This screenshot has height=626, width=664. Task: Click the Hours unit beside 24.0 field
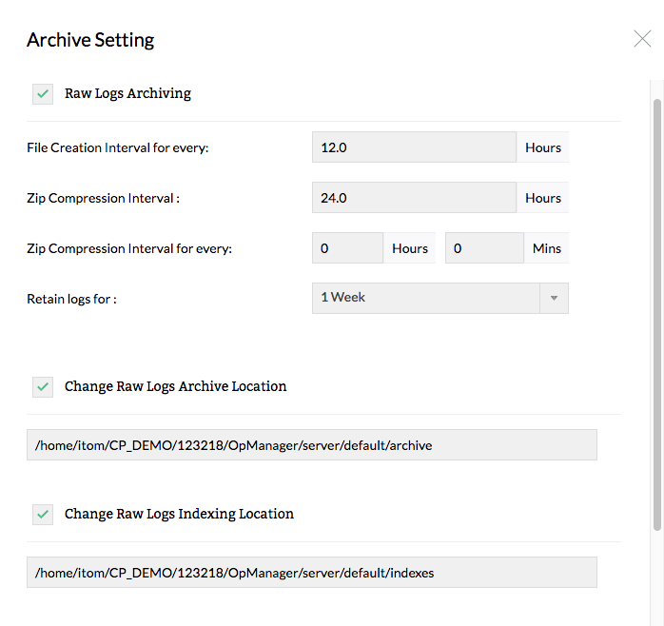pyautogui.click(x=543, y=198)
